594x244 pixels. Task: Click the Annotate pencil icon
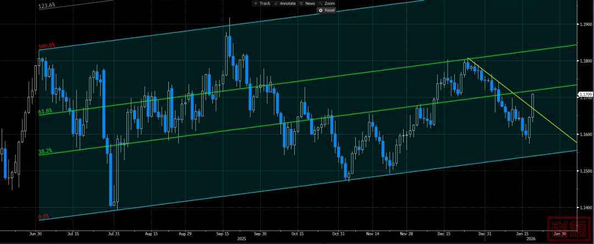[276, 3]
